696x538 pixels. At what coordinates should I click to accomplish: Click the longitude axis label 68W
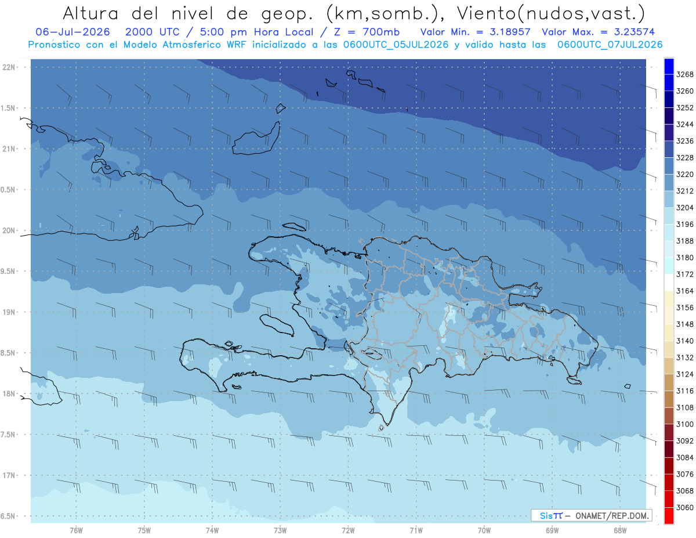(620, 530)
